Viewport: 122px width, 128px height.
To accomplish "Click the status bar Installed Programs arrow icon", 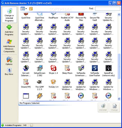I will [x=3, y=125].
